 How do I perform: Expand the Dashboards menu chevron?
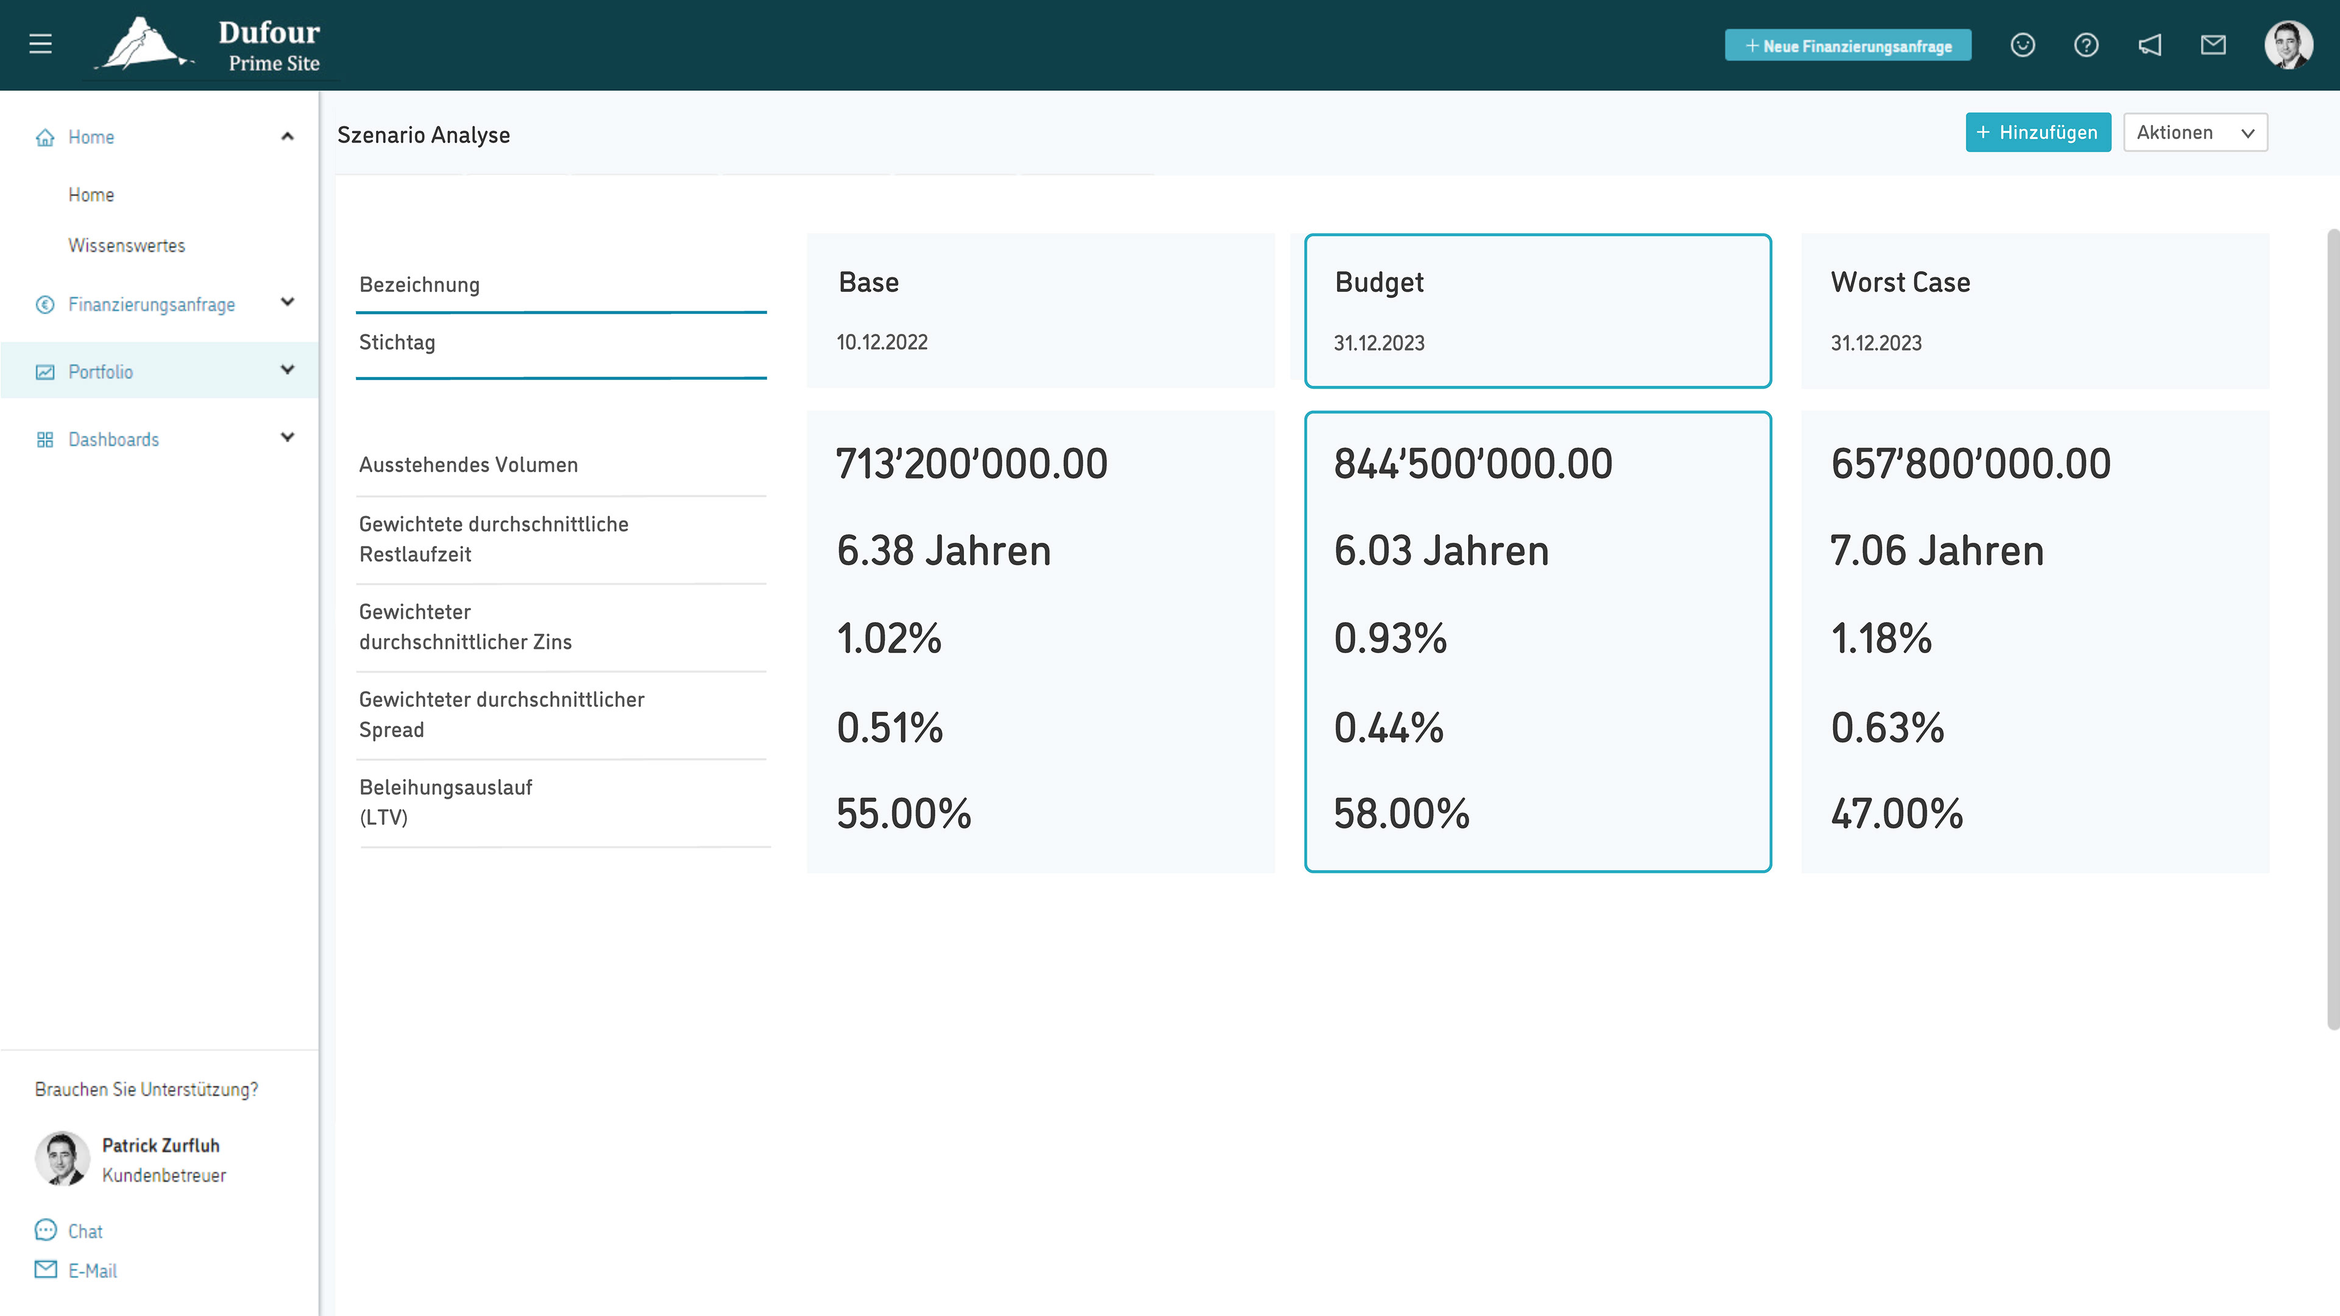coord(287,438)
